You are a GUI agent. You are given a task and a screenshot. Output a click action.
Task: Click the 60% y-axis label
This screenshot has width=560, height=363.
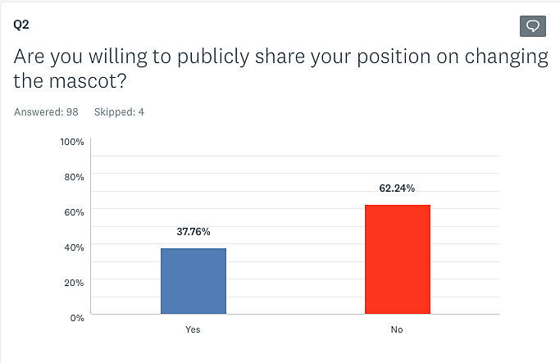[75, 212]
